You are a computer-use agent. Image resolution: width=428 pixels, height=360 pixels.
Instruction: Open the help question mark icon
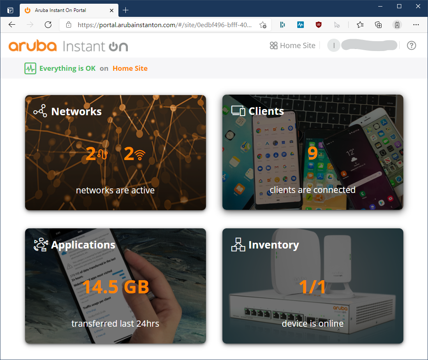click(412, 45)
